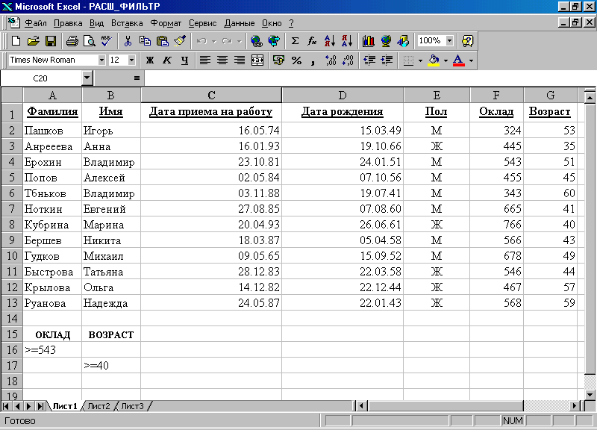
Task: Open the Файл menu
Action: pos(35,23)
